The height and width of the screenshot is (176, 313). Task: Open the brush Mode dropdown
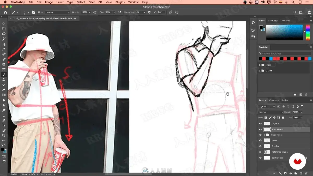point(58,12)
